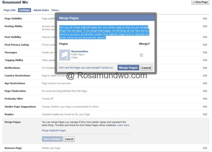
Task: Click 'No words are being blocked' text
Action: pyautogui.click(x=64, y=91)
